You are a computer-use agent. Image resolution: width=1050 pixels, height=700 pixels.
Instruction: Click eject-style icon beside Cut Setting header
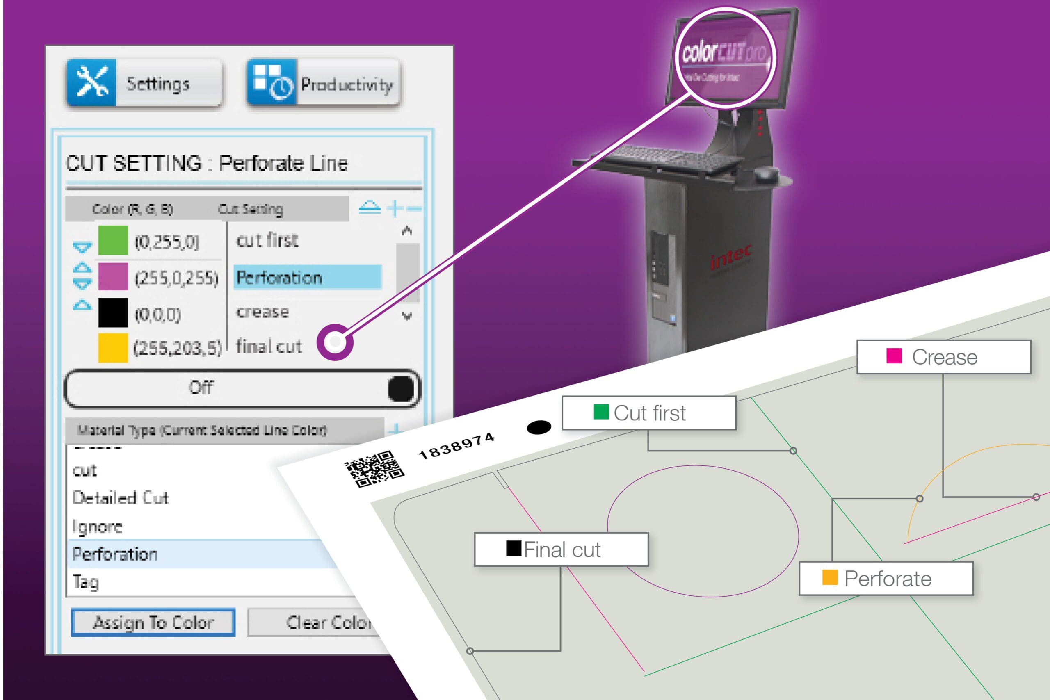tap(369, 208)
